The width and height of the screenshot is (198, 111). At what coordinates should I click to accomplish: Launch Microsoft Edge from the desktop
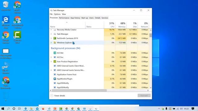click(x=6, y=22)
